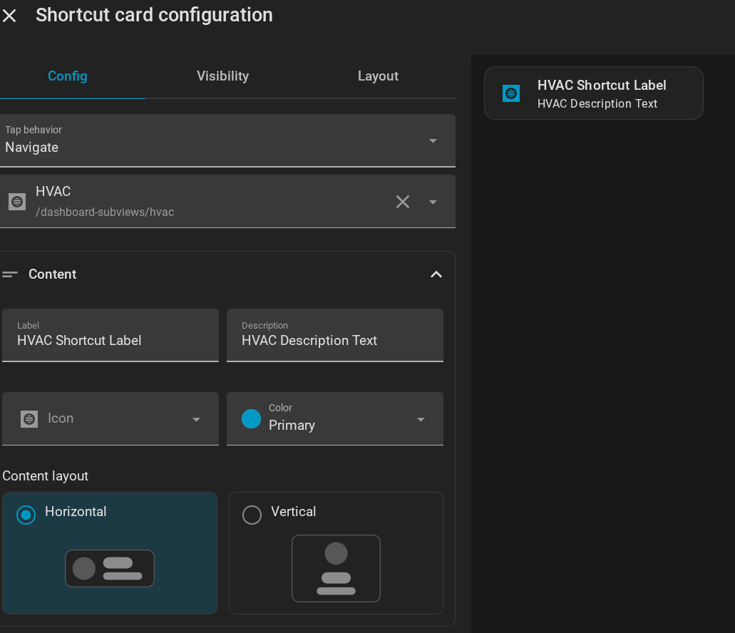The width and height of the screenshot is (735, 633).
Task: Clear the HVAC navigation path selection
Action: point(403,202)
